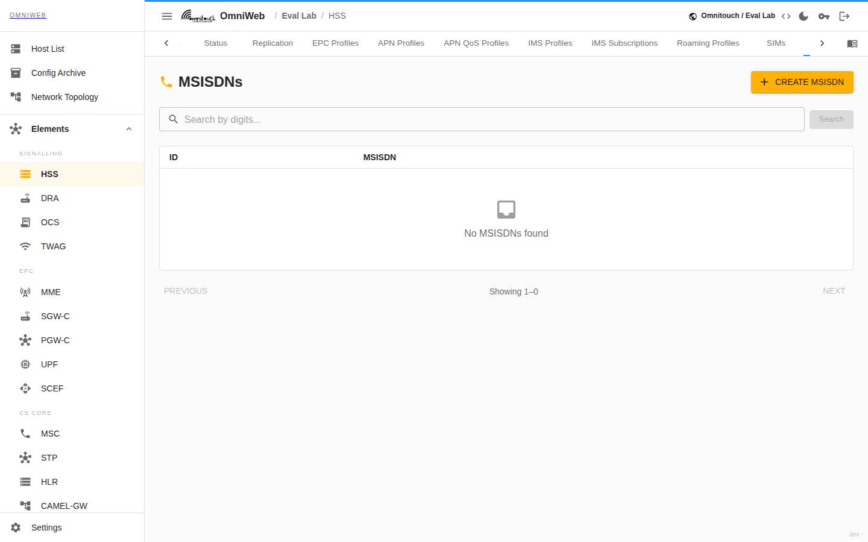The image size is (868, 542).
Task: Click the CREATE MSISDN button
Action: [x=802, y=82]
